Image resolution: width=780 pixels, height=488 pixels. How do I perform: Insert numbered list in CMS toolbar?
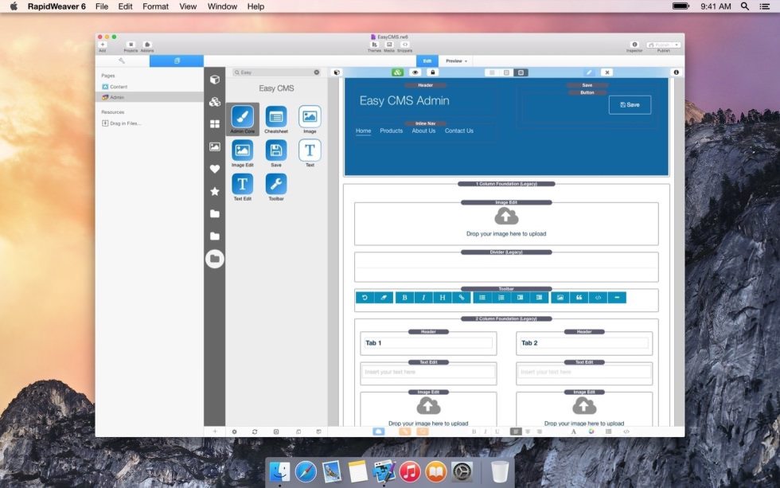[501, 298]
